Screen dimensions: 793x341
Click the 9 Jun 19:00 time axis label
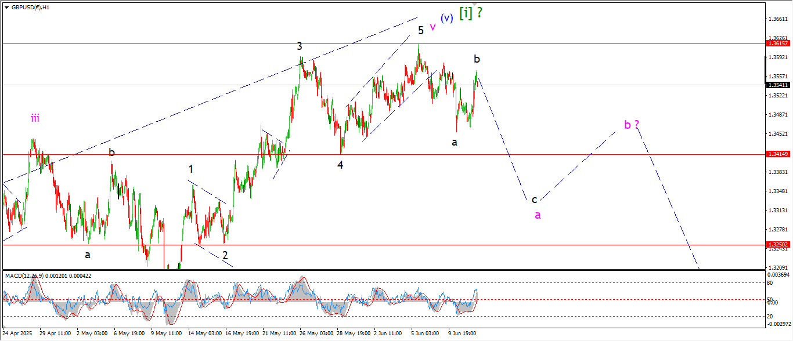click(x=463, y=334)
